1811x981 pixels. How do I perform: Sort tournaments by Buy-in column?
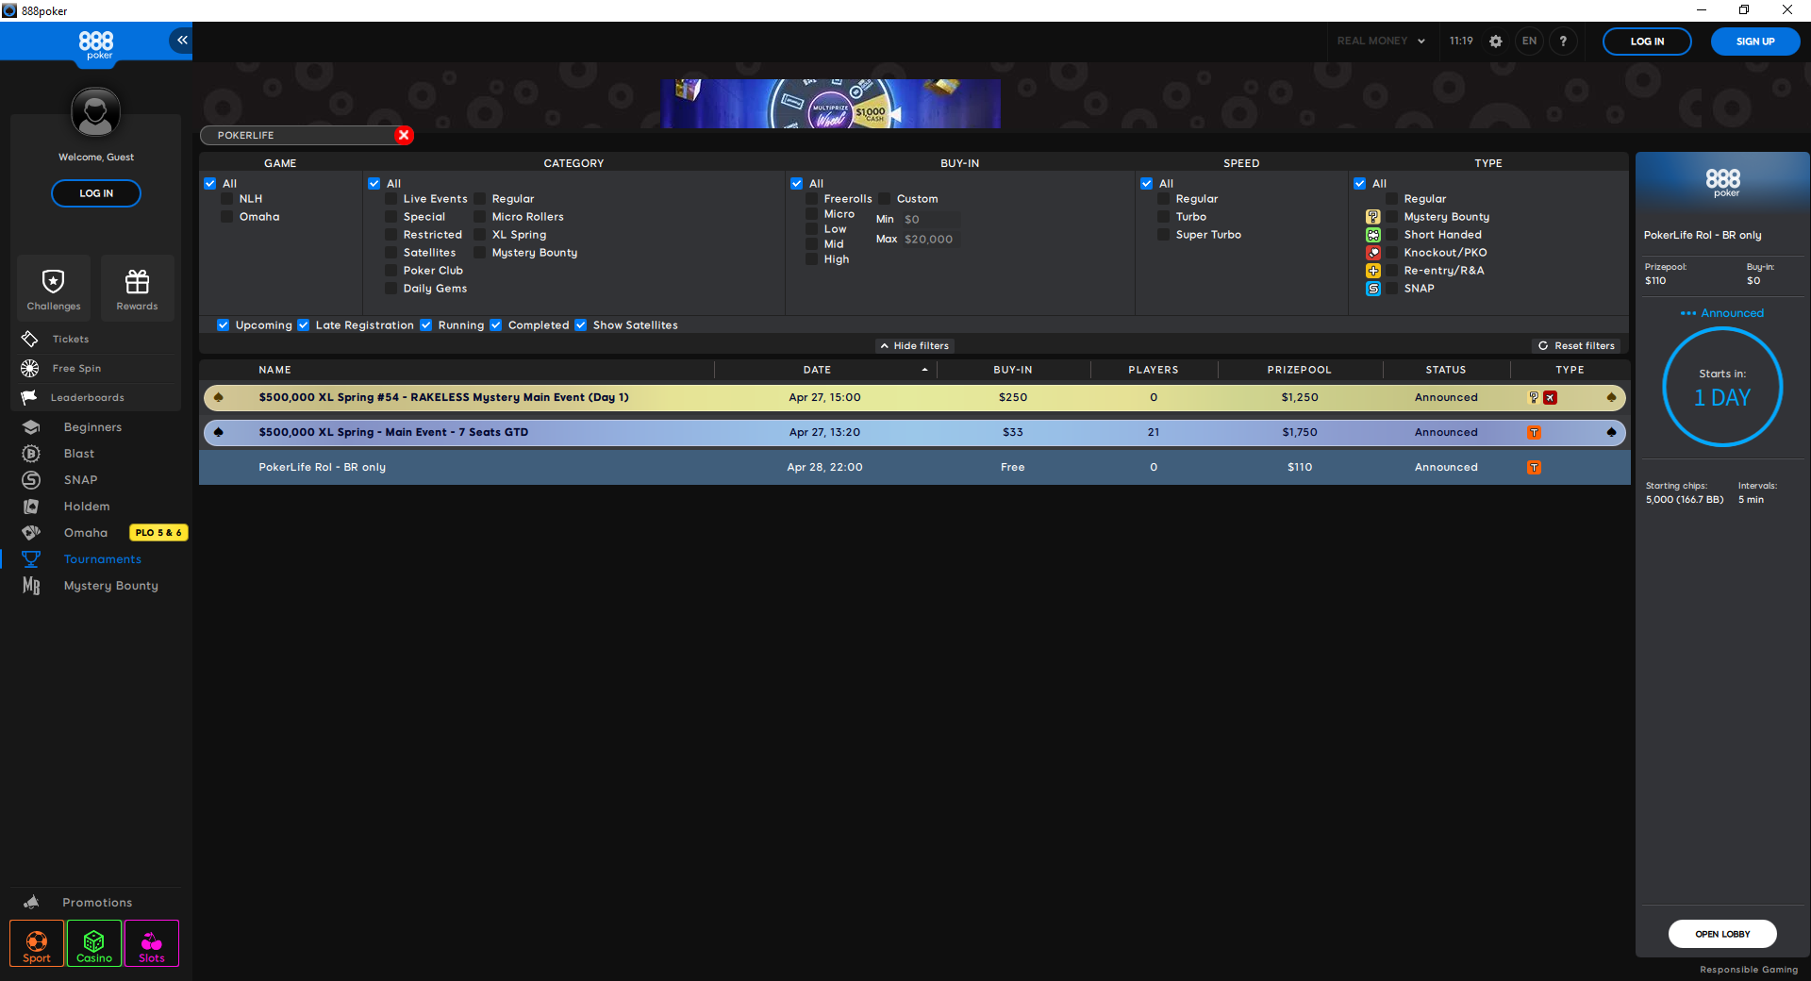click(x=1012, y=370)
